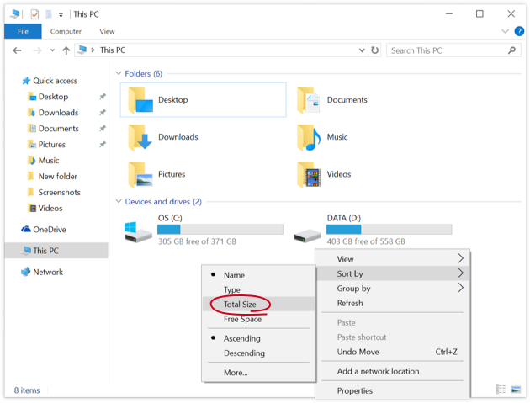Click the Search This PC field
This screenshot has width=530, height=403.
pyautogui.click(x=453, y=50)
